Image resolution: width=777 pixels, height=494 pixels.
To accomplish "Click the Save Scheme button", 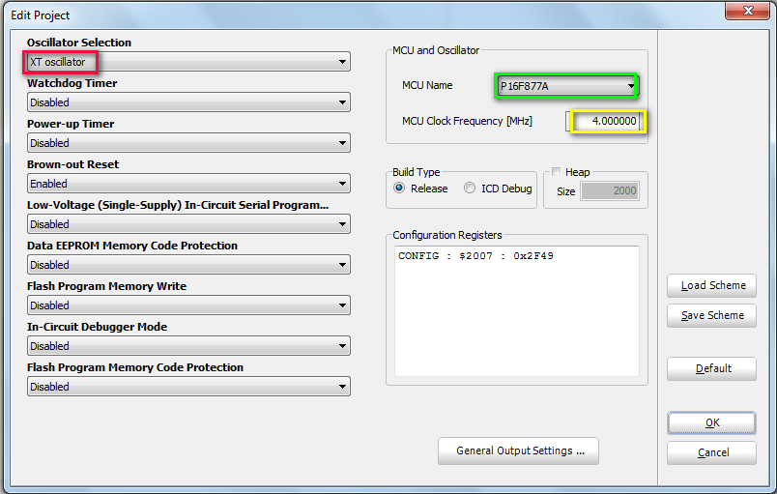I will click(x=711, y=315).
